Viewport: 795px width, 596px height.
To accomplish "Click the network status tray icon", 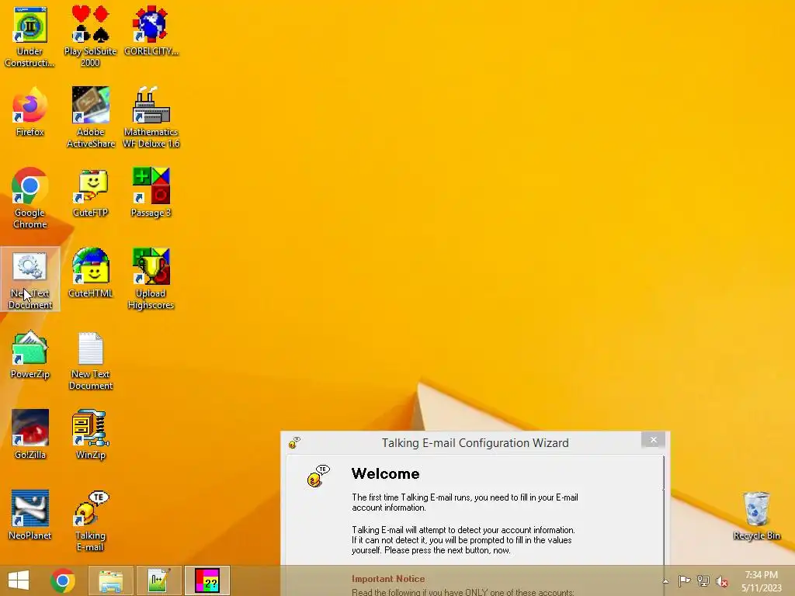I will (703, 580).
